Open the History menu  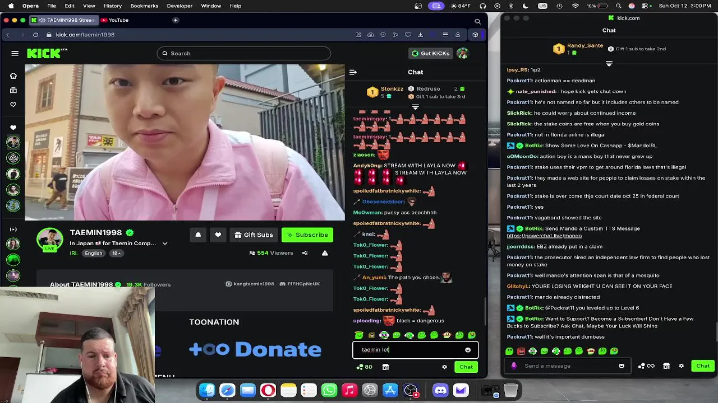point(113,6)
